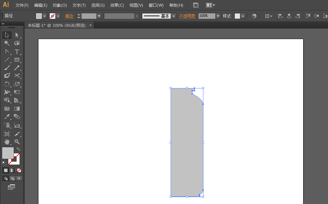This screenshot has height=204, width=328.
Task: Open the 编辑(E) menu
Action: coord(40,5)
